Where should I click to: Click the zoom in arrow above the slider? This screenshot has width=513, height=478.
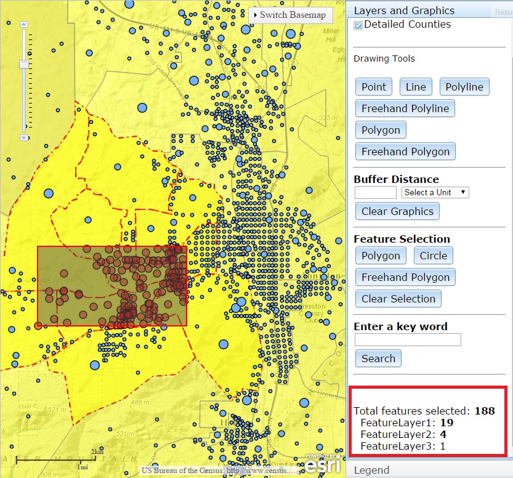tap(24, 24)
